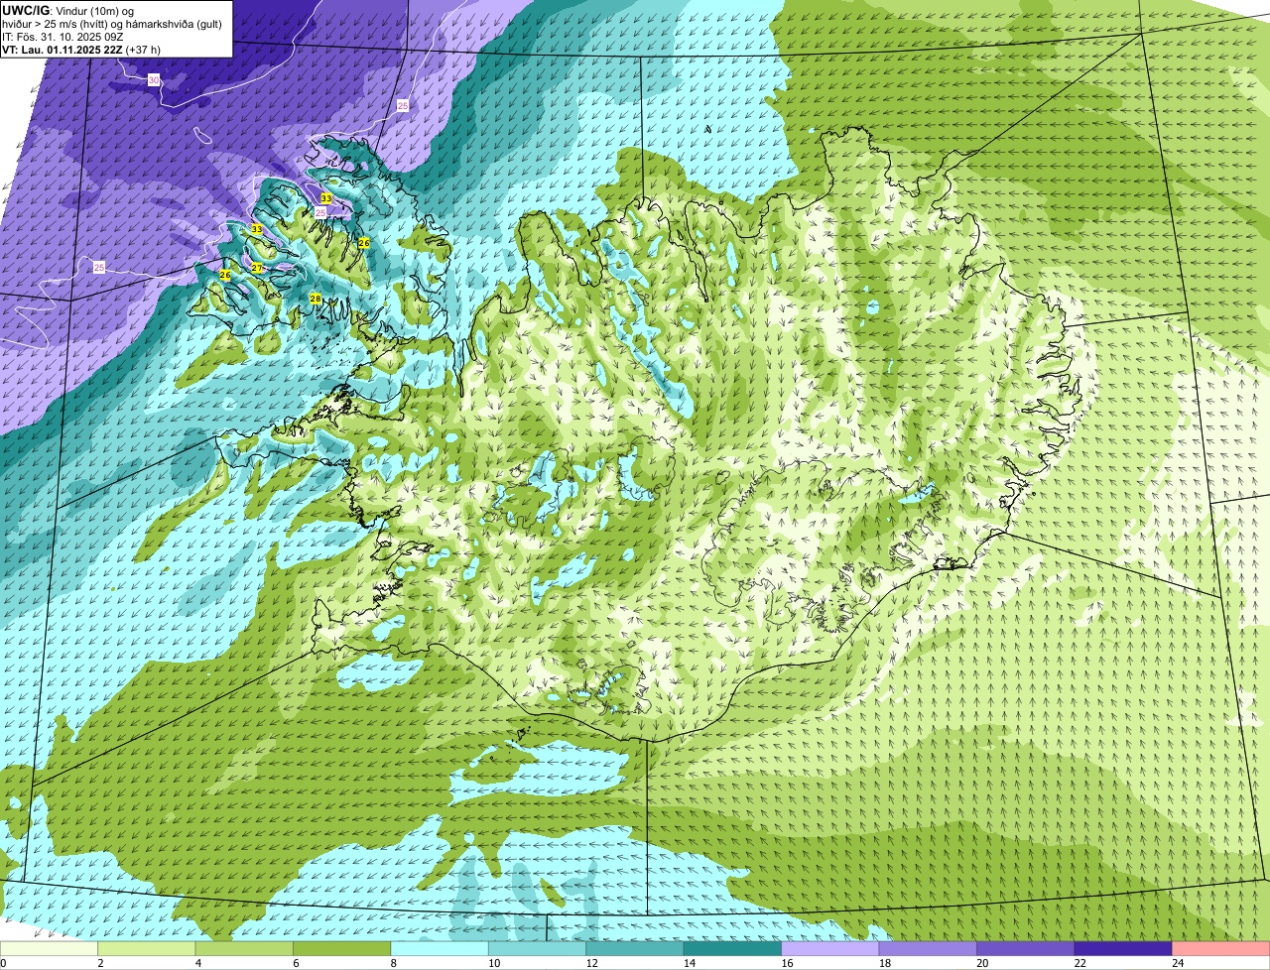The image size is (1270, 970).
Task: Select the green 6–8 m/s legend swatch
Action: tap(342, 949)
